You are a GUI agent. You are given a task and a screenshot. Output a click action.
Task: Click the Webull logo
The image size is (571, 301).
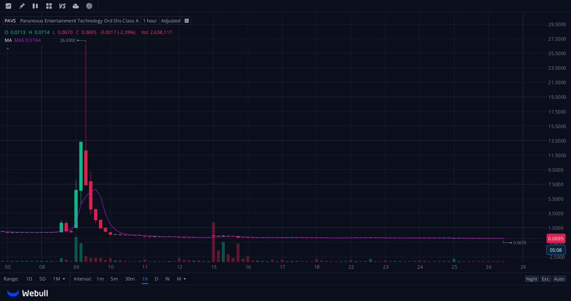click(28, 293)
